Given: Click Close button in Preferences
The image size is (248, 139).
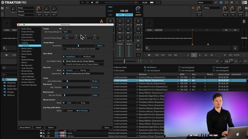Looking at the screenshot, I should click(107, 128).
